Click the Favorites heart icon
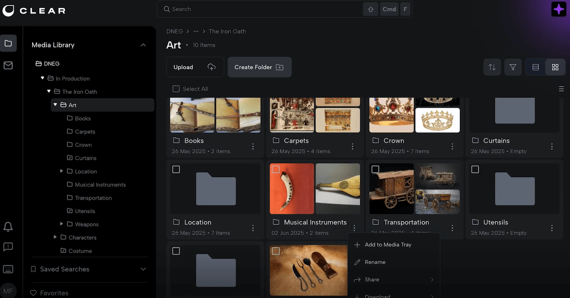 coord(33,293)
